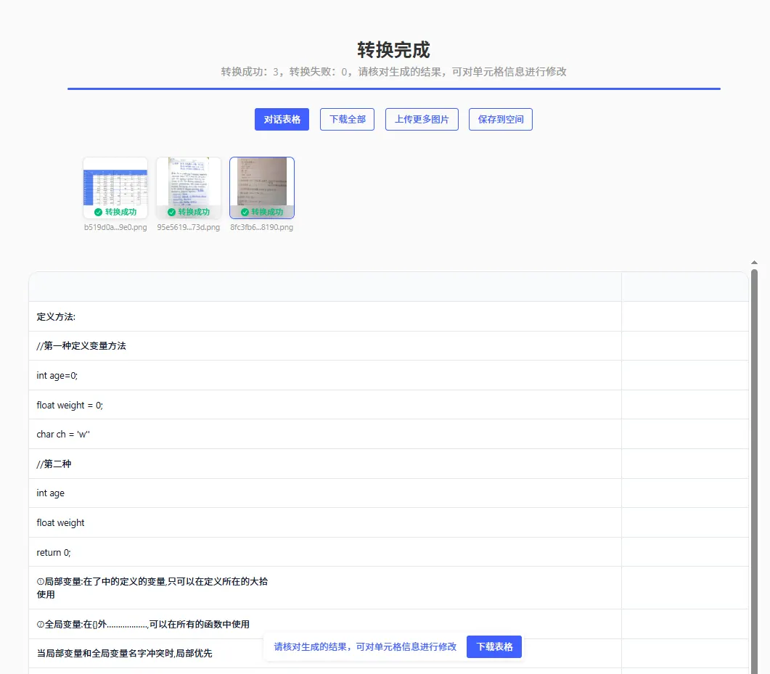
Task: Click the 对话表格 button
Action: 282,119
